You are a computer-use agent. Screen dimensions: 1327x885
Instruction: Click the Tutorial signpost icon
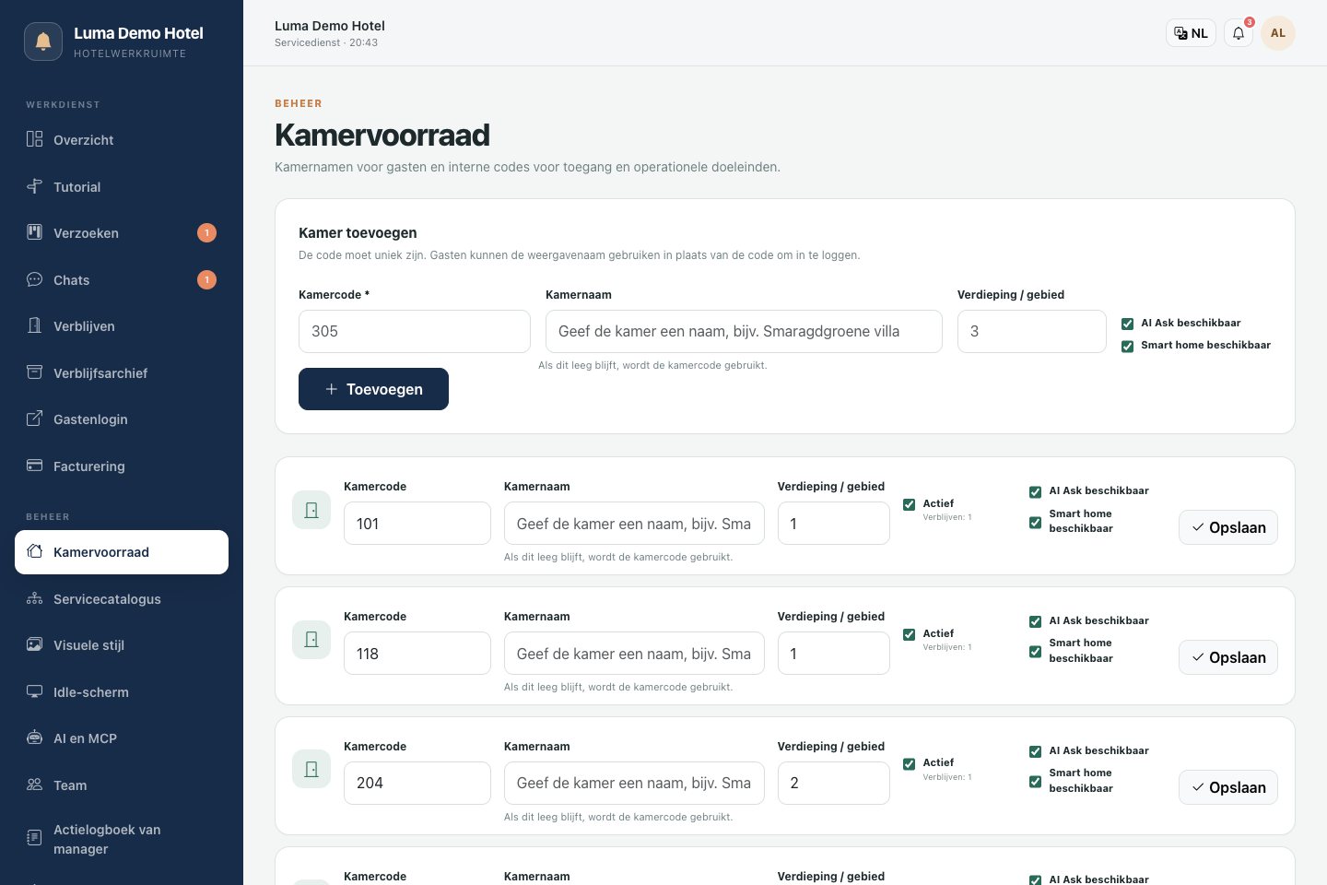tap(34, 186)
